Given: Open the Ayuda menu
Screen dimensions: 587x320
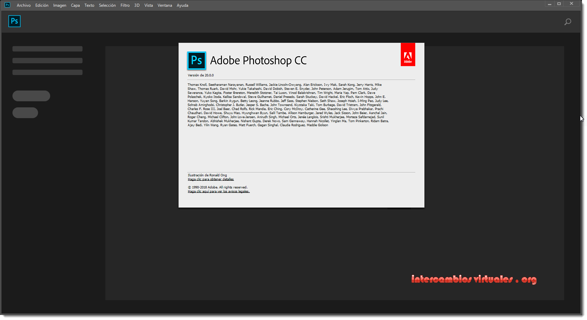Looking at the screenshot, I should tap(183, 5).
